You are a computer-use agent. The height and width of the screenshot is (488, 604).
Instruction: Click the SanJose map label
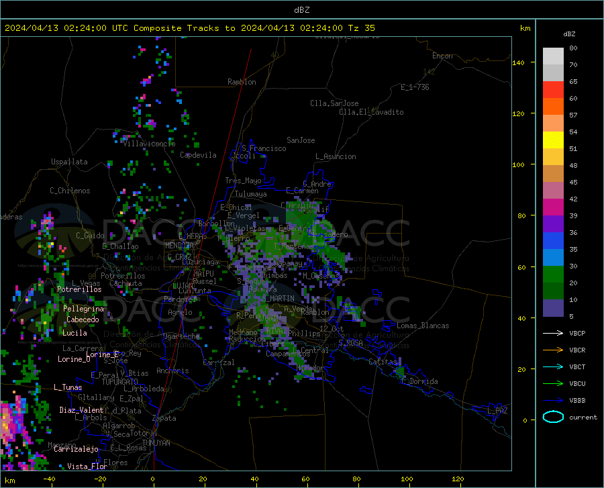click(x=301, y=140)
